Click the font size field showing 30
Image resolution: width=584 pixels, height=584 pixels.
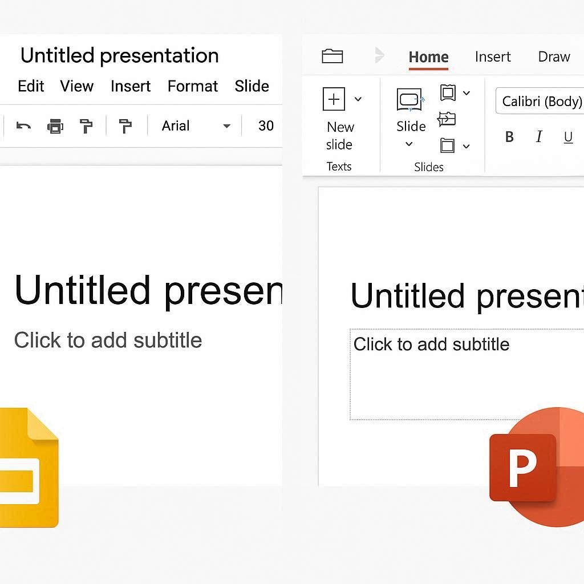266,126
